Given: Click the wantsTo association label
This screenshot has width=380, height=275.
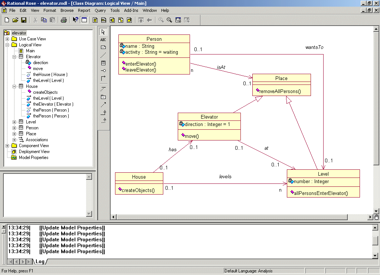Looking at the screenshot, I should click(314, 47).
